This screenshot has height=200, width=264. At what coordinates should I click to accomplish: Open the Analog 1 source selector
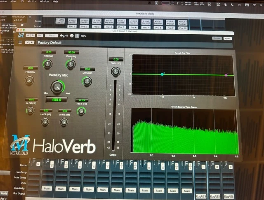pyautogui.click(x=170, y=23)
